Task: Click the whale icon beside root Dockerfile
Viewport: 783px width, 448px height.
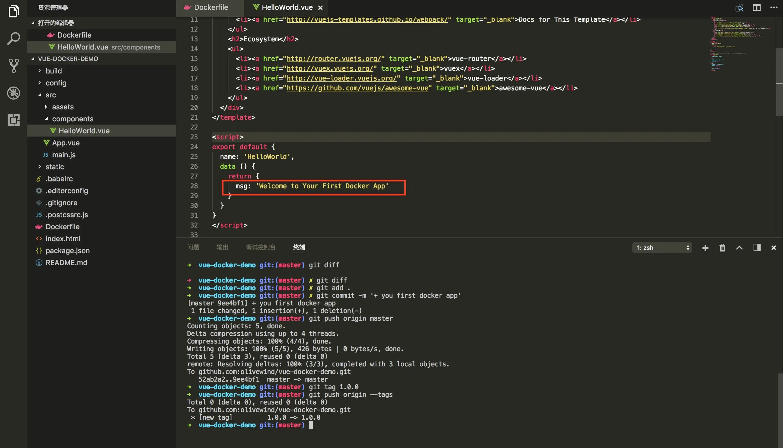Action: pyautogui.click(x=39, y=227)
